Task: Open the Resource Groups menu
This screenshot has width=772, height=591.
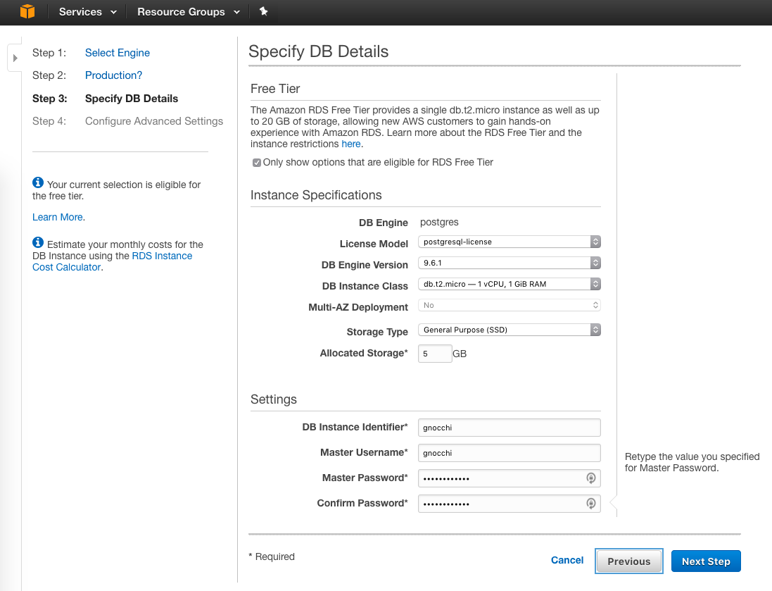Action: (x=188, y=12)
